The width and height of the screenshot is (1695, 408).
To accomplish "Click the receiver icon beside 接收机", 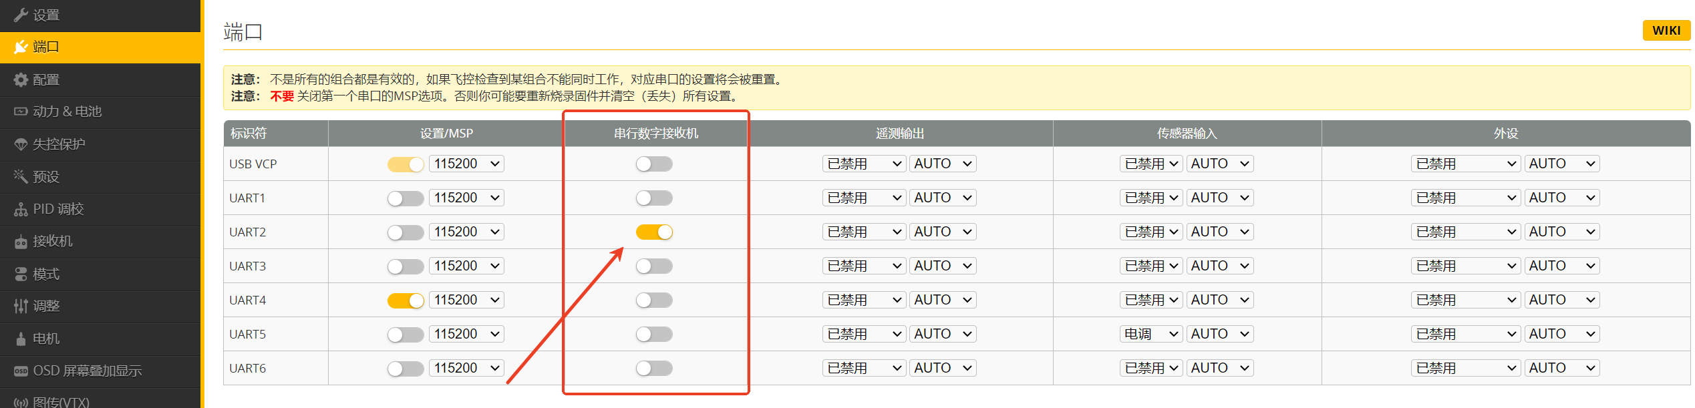I will coord(21,242).
